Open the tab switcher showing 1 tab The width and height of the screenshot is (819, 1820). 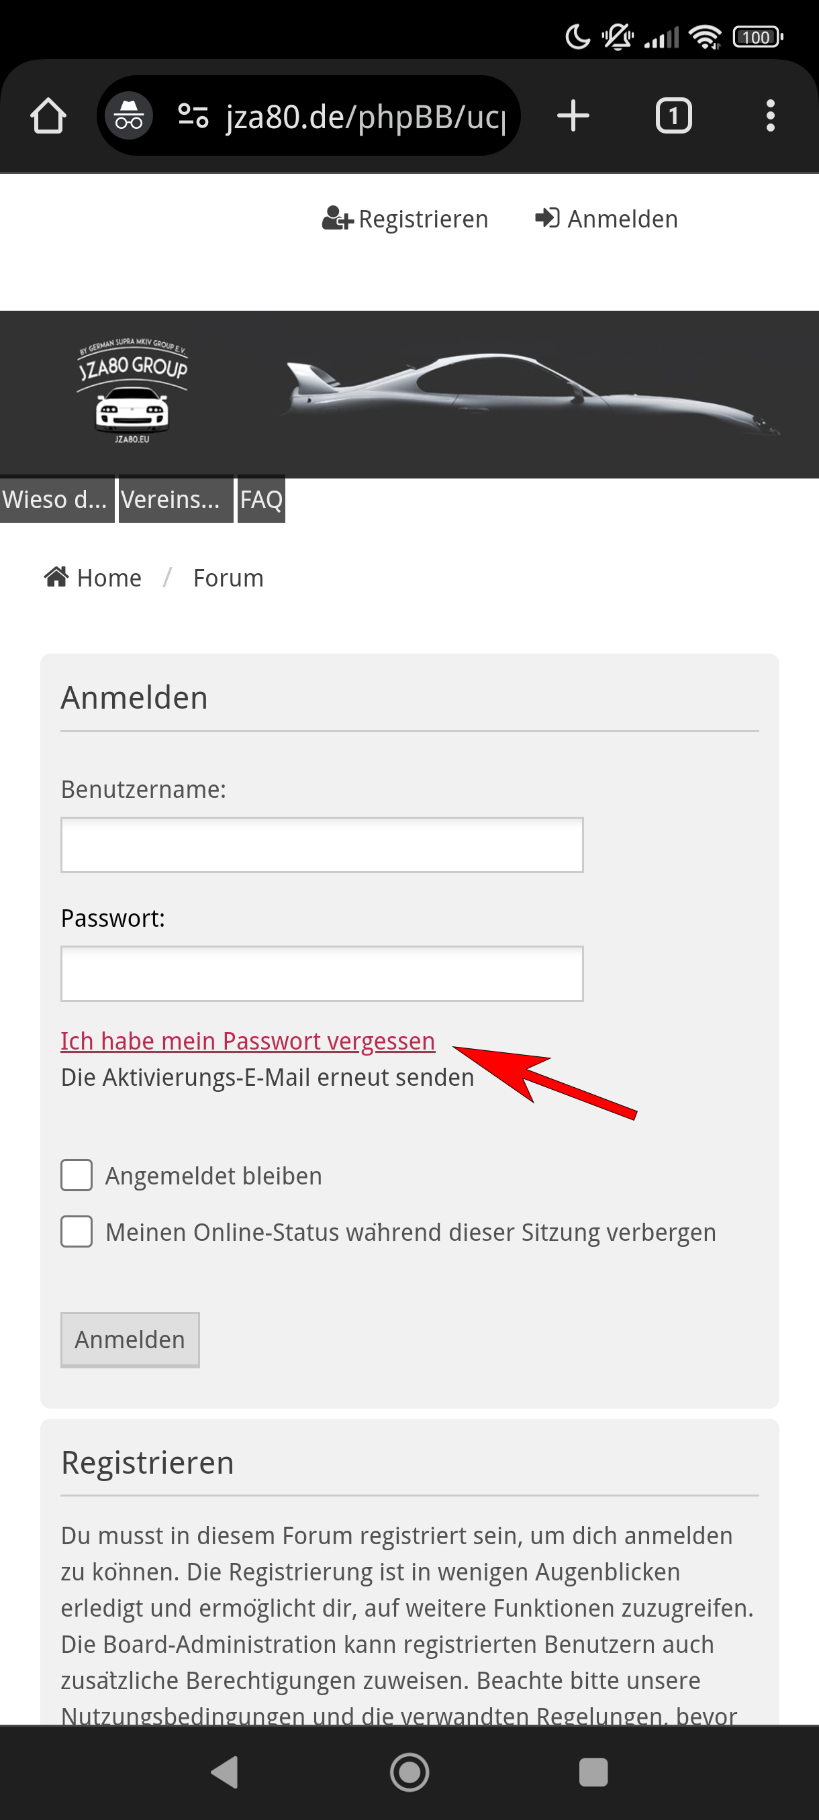tap(673, 116)
